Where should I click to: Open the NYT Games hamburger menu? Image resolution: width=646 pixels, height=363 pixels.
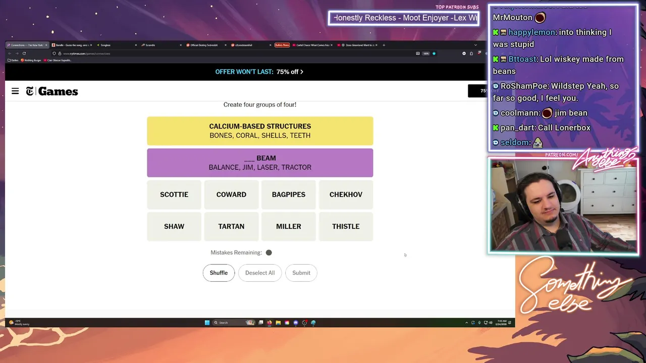click(x=15, y=91)
